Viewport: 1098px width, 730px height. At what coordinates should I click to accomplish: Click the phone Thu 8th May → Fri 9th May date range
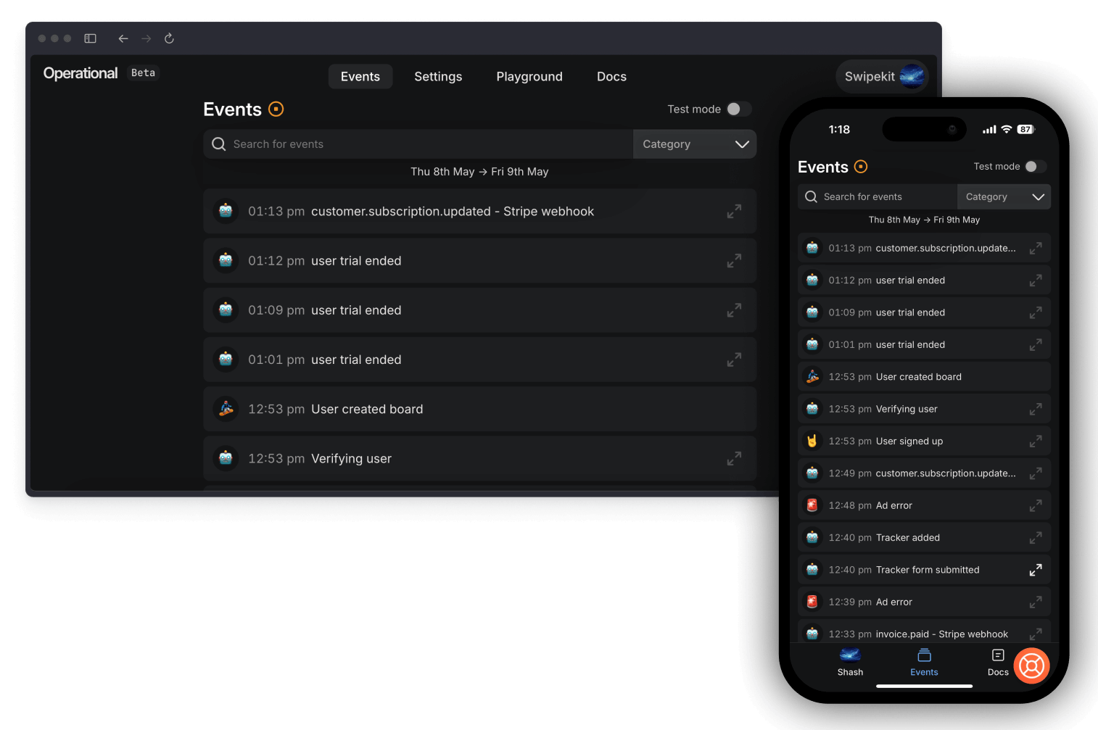click(924, 220)
